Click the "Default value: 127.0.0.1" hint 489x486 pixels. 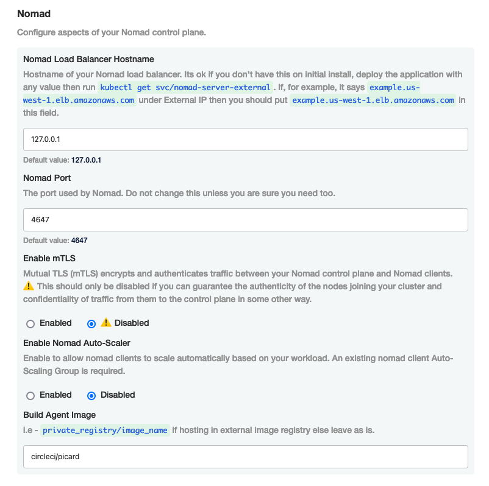(x=62, y=160)
